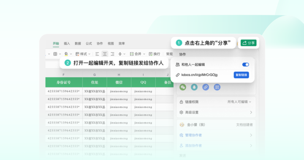Switch to the 视图 tab
The width and height of the screenshot is (304, 160).
pos(111,43)
